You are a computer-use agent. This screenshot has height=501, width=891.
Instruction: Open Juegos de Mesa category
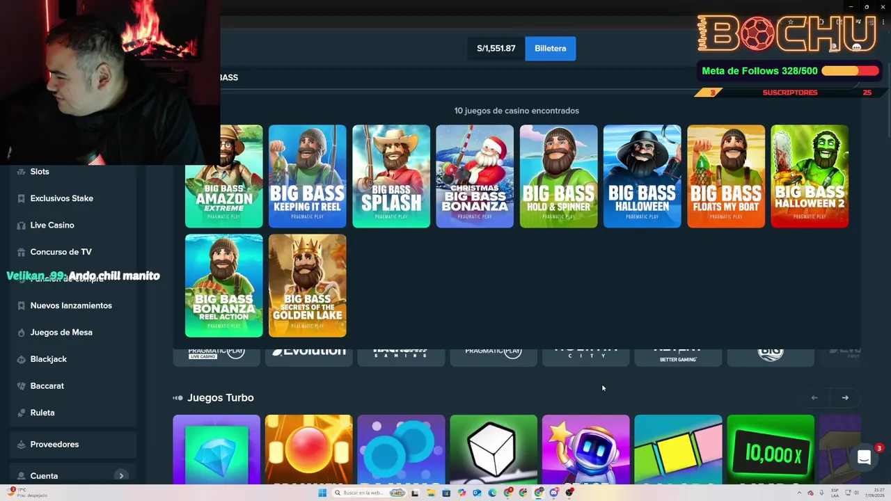point(61,333)
